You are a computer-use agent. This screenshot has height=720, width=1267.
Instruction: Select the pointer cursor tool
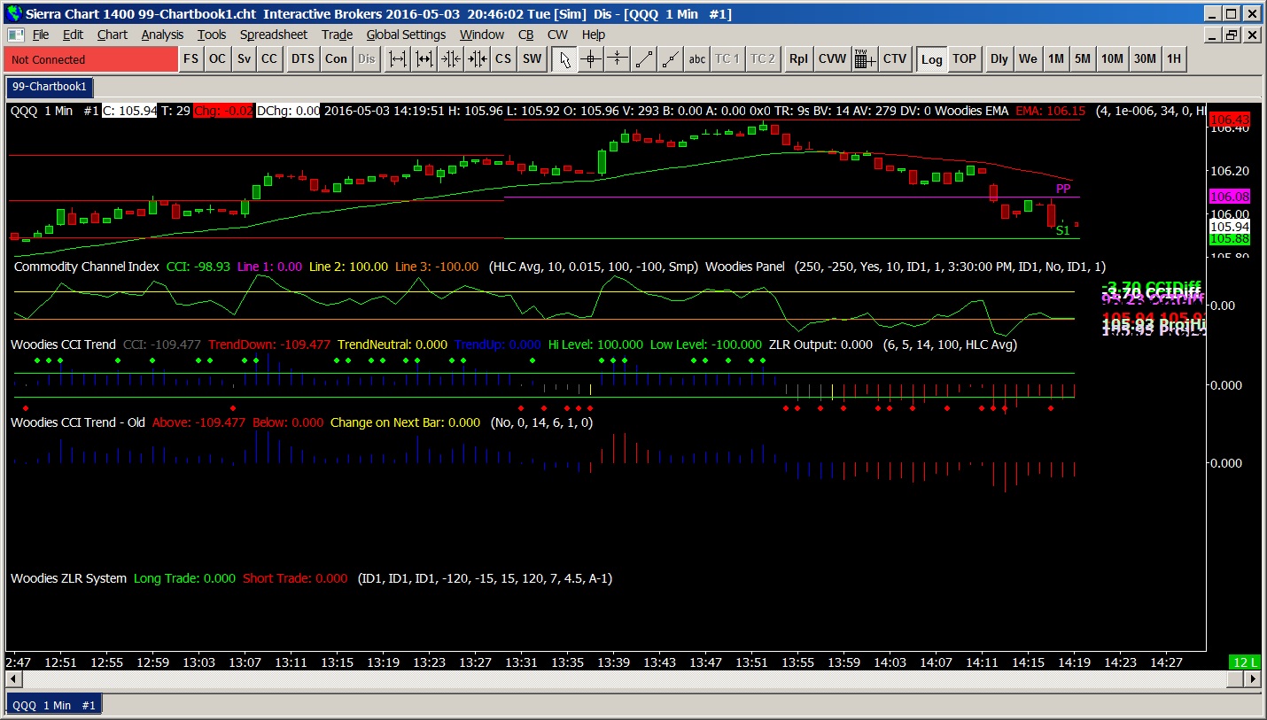pos(564,59)
